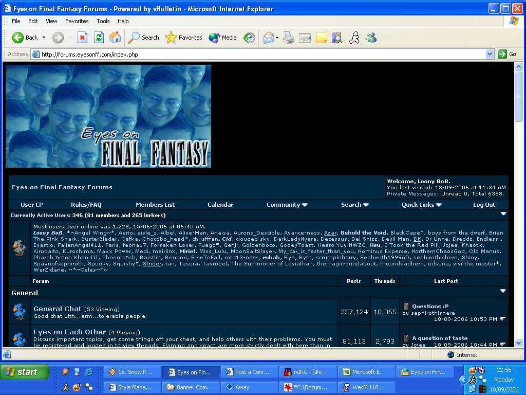The width and height of the screenshot is (526, 395).
Task: Open Windows Messenger toolbar icon
Action: [371, 37]
